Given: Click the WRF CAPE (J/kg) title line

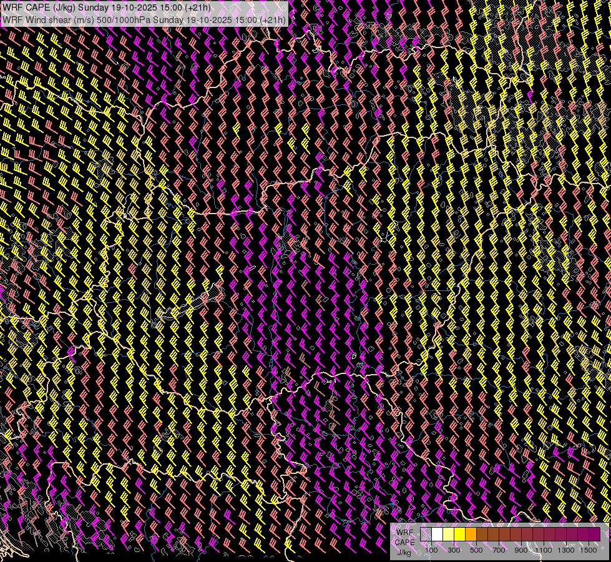Looking at the screenshot, I should (x=107, y=7).
